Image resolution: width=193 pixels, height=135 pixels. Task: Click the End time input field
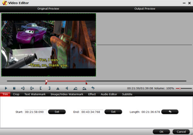coord(92,112)
